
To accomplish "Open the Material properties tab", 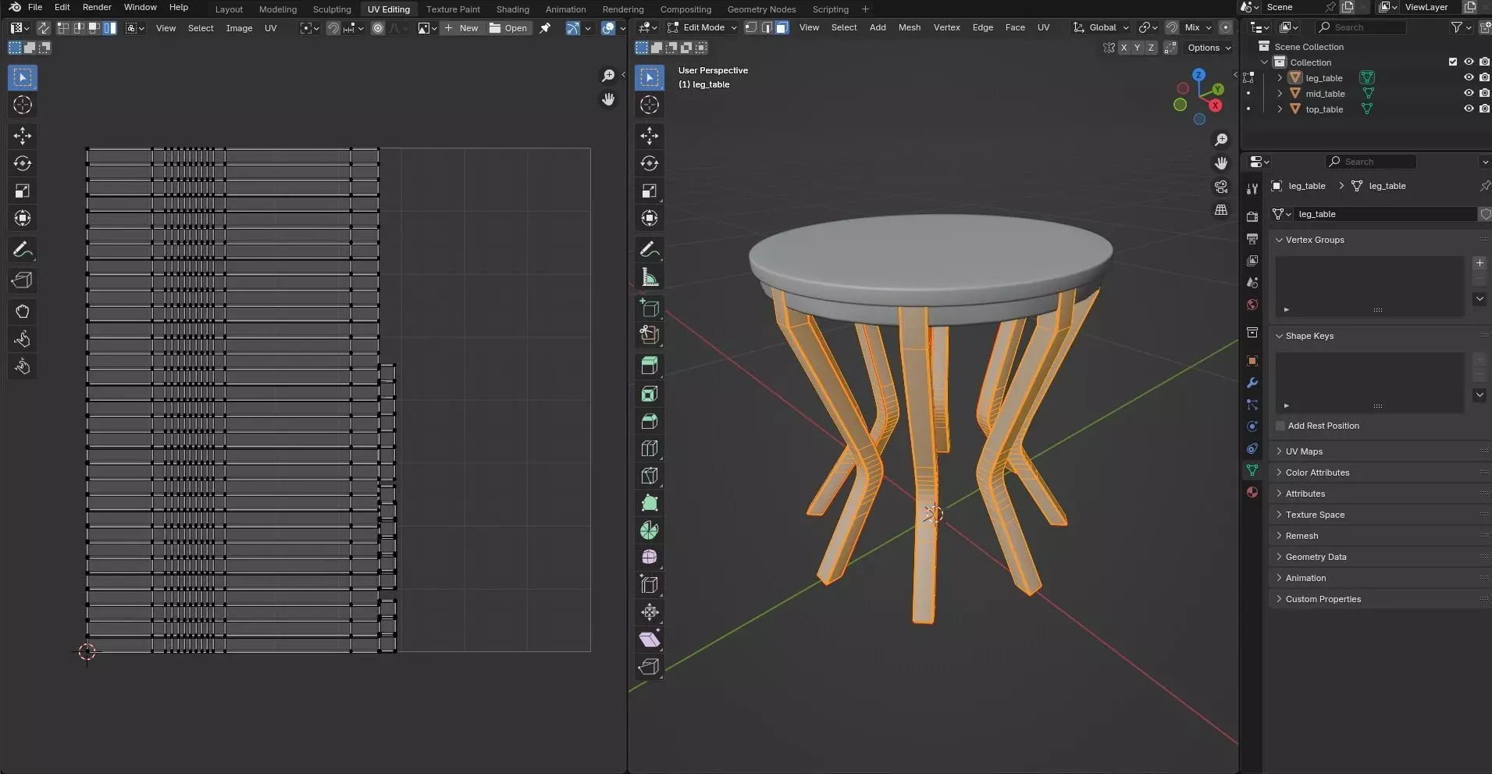I will (1252, 492).
